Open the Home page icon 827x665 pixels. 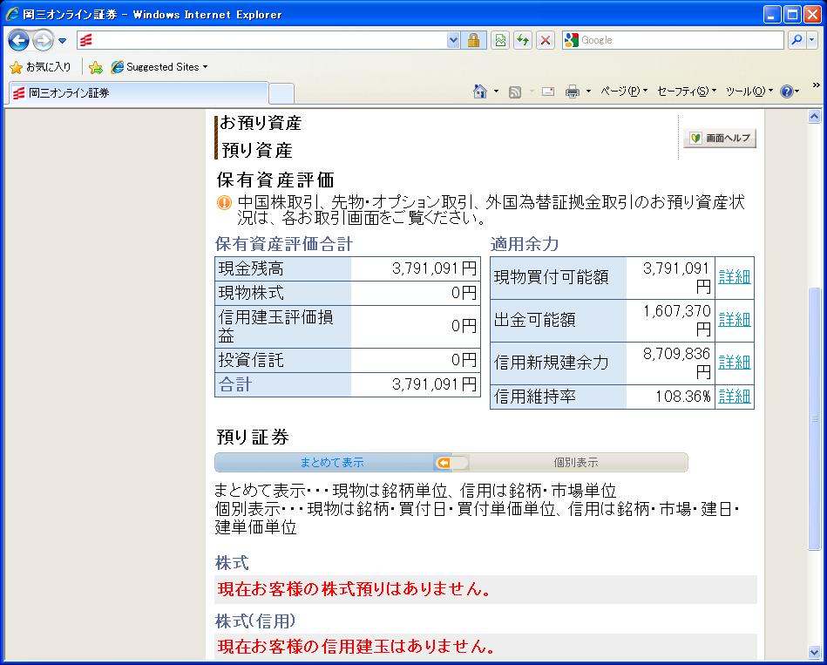pos(479,92)
